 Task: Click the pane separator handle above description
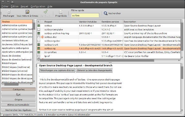coord(110,63)
